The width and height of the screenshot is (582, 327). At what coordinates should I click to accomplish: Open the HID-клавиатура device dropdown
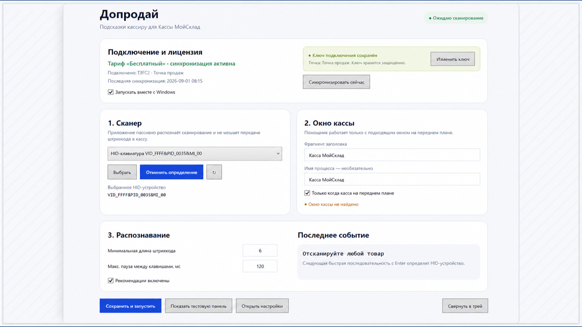click(195, 154)
